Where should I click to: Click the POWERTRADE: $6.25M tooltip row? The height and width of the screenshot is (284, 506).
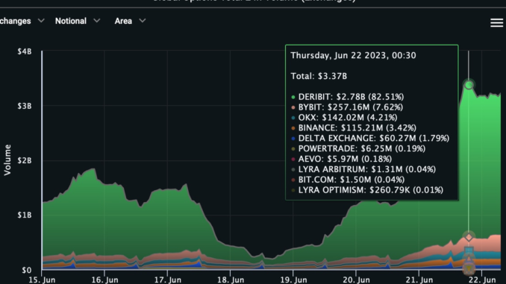pyautogui.click(x=358, y=148)
